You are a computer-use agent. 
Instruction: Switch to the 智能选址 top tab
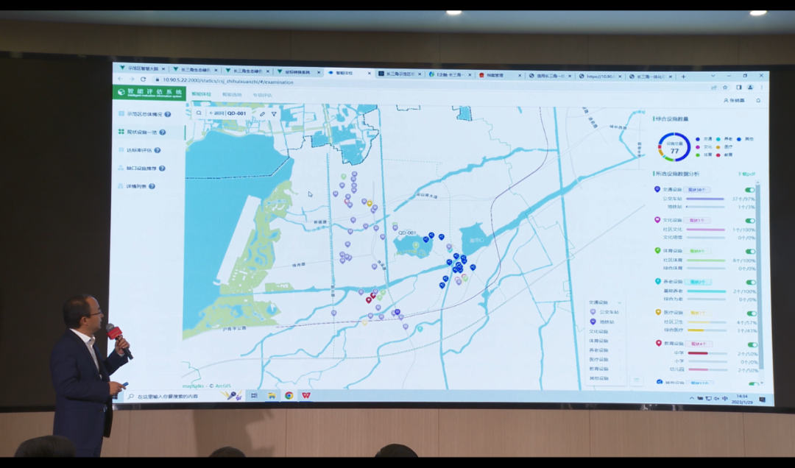pos(232,95)
